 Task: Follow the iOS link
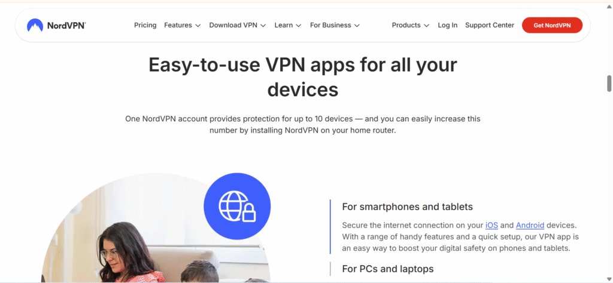tap(491, 225)
